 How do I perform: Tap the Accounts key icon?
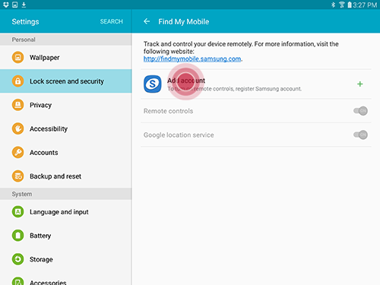pyautogui.click(x=17, y=152)
